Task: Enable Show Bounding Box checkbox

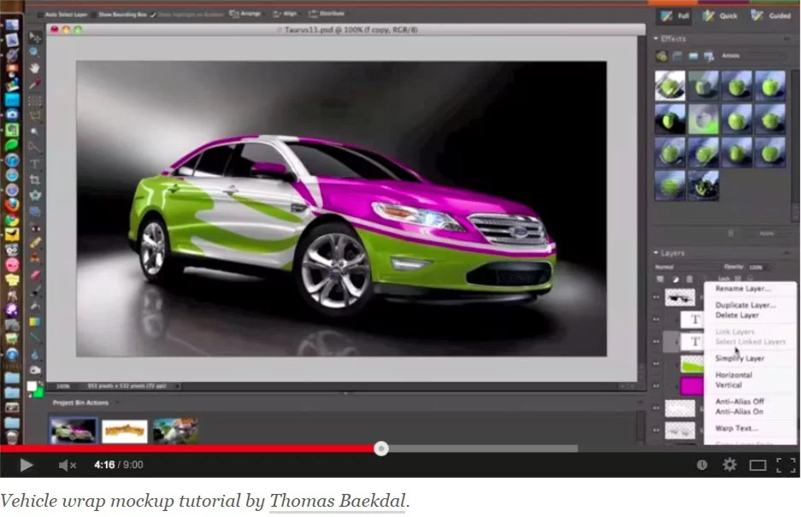Action: 94,15
